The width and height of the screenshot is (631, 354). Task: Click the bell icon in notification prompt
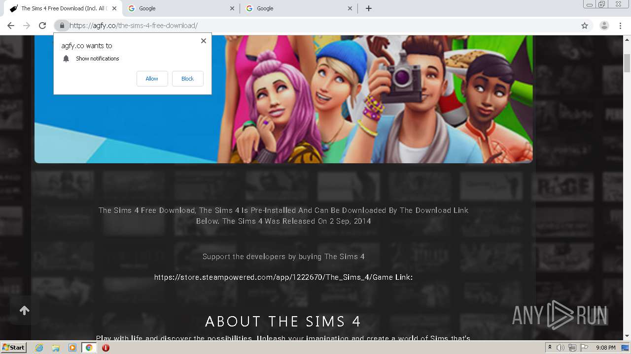pyautogui.click(x=66, y=59)
